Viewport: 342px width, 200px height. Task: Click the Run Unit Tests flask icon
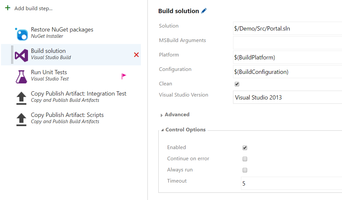[21, 76]
